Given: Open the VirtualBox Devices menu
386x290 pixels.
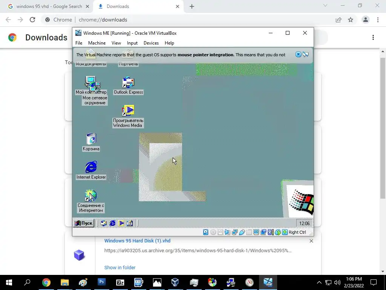Looking at the screenshot, I should pos(151,43).
